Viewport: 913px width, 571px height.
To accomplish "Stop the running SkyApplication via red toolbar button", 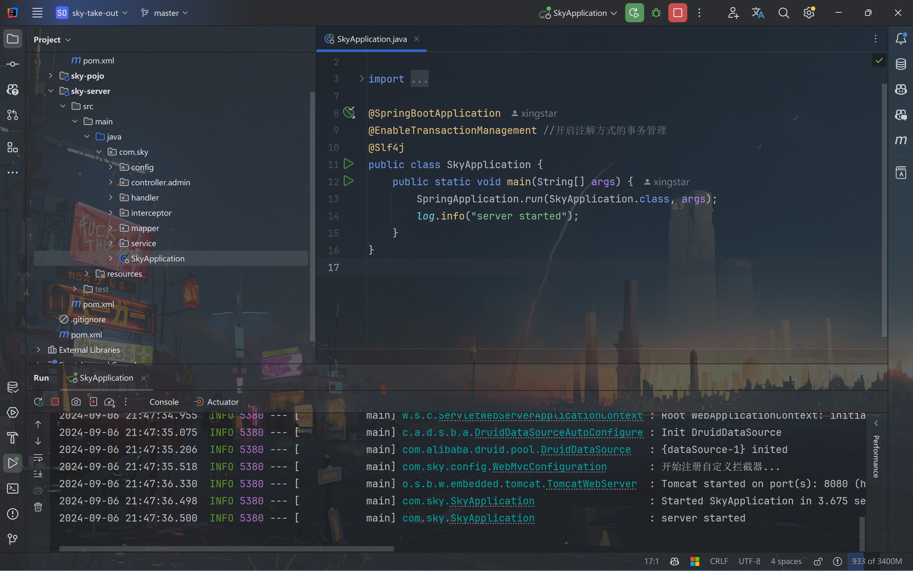I will [677, 13].
